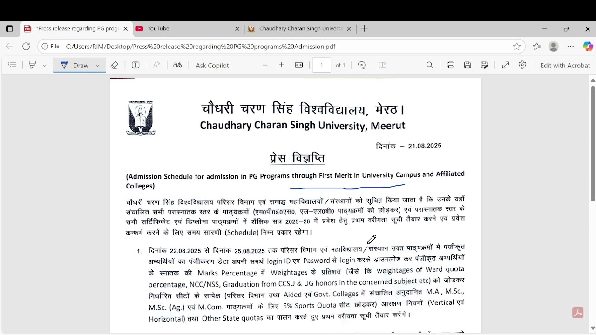
Task: Minimize the Edge browser window
Action: coord(544,29)
